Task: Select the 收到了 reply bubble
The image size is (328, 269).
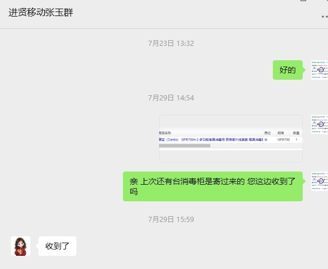Action: pyautogui.click(x=57, y=246)
